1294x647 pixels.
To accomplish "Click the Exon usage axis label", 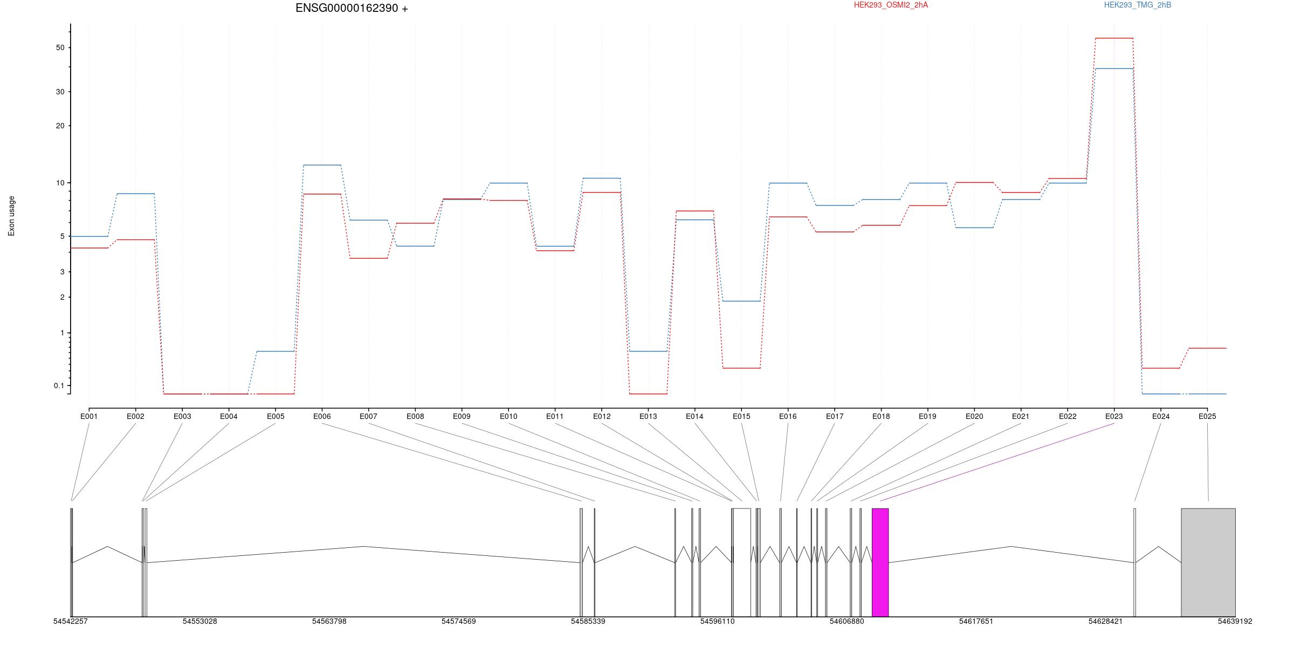I will click(x=11, y=216).
